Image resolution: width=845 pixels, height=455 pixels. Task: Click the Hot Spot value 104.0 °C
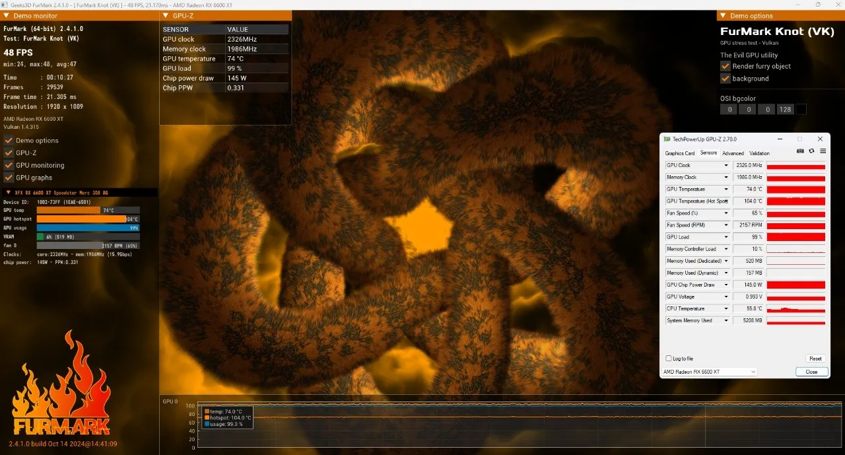[747, 201]
